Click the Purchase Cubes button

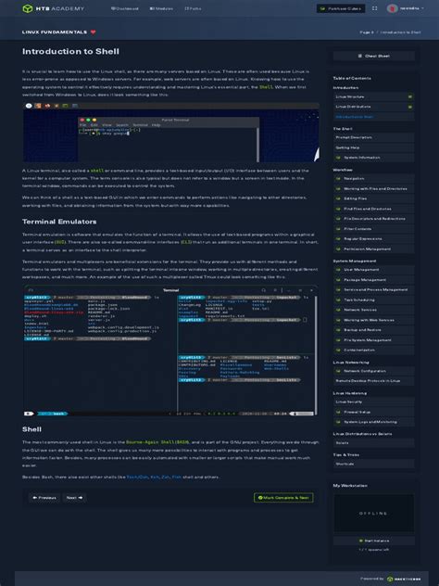341,8
